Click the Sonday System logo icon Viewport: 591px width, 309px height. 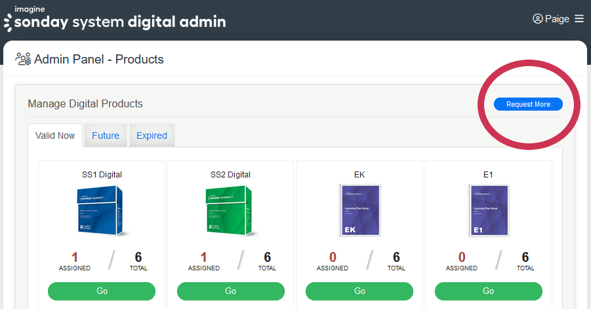point(7,22)
